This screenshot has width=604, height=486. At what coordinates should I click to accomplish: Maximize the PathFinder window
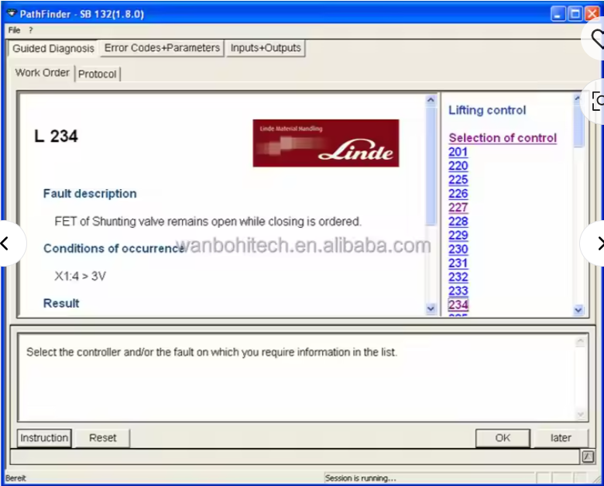pyautogui.click(x=575, y=14)
